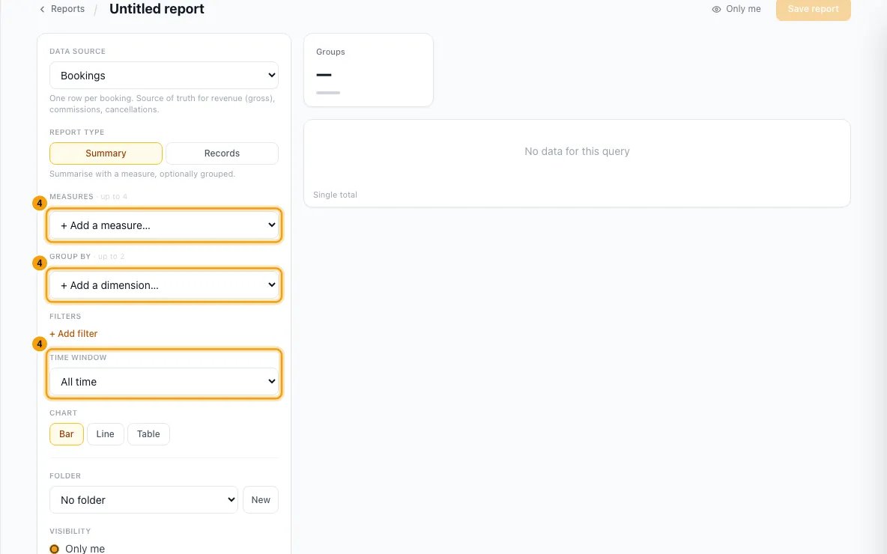This screenshot has height=554, width=887.
Task: Open the All time window dropdown
Action: coord(164,382)
